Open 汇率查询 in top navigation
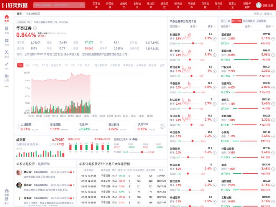Image resolution: width=276 pixels, height=207 pixels. (96, 5)
